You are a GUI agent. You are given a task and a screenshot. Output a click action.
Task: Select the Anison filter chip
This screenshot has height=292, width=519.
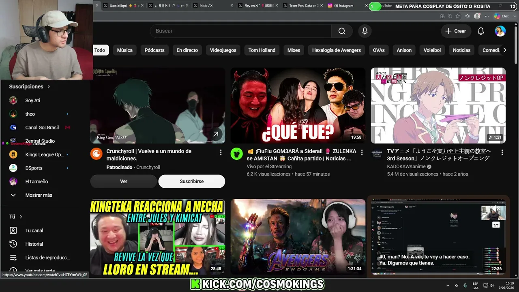[x=404, y=50]
